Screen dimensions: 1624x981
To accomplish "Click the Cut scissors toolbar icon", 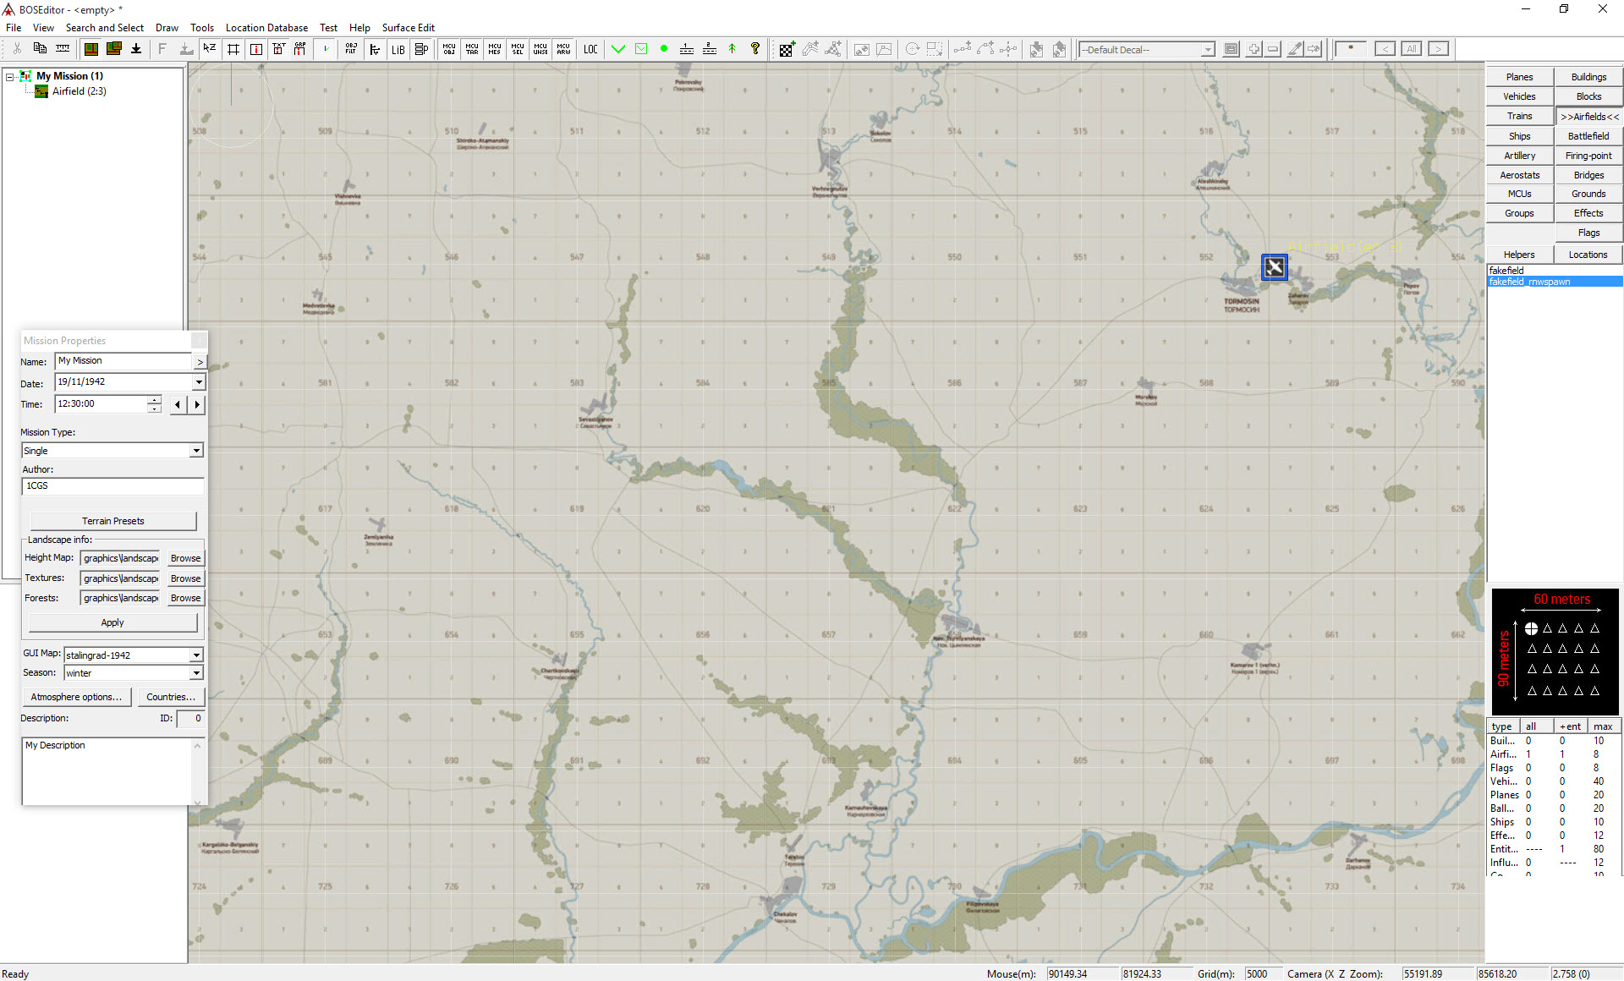I will pyautogui.click(x=17, y=49).
